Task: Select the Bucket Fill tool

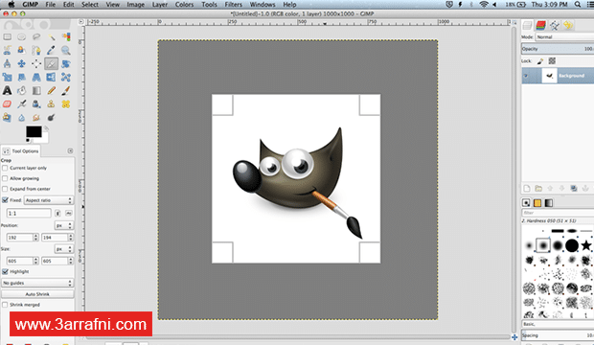Action: coord(22,91)
